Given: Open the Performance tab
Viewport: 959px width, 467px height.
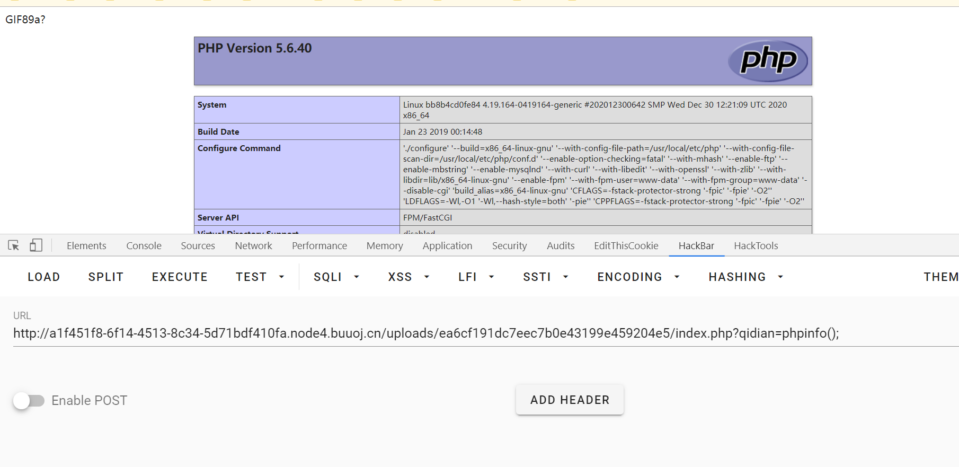Looking at the screenshot, I should (319, 245).
